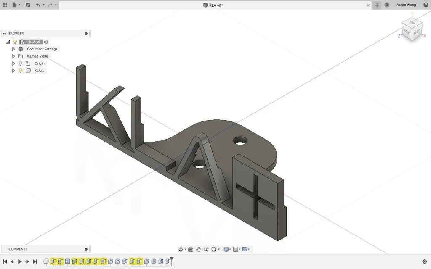This screenshot has width=431, height=269.
Task: Open the job status clock icon
Action: click(x=387, y=5)
